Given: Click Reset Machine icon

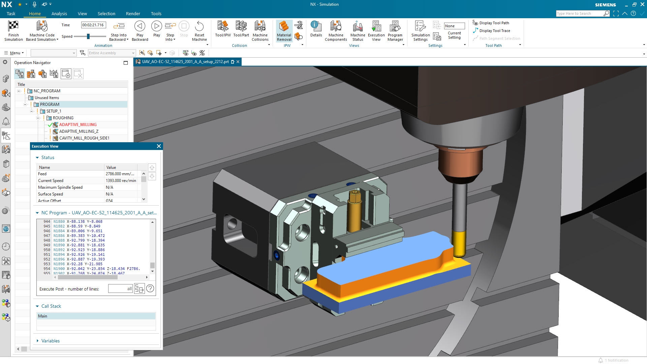Looking at the screenshot, I should pos(199,26).
